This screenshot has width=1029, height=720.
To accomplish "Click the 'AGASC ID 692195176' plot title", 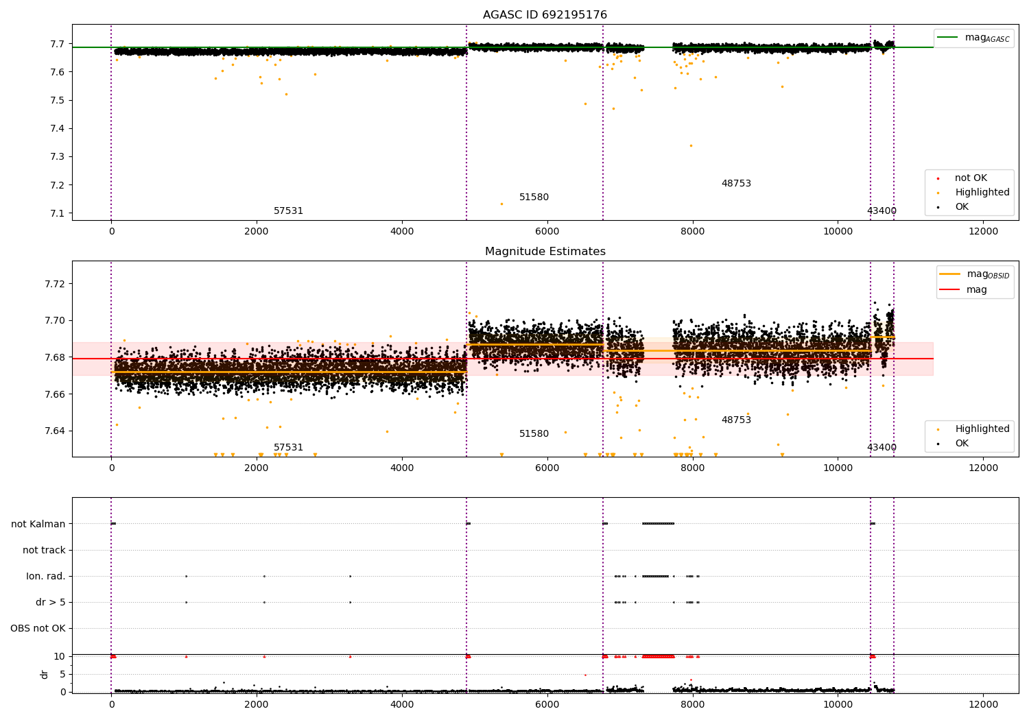I will click(x=545, y=15).
